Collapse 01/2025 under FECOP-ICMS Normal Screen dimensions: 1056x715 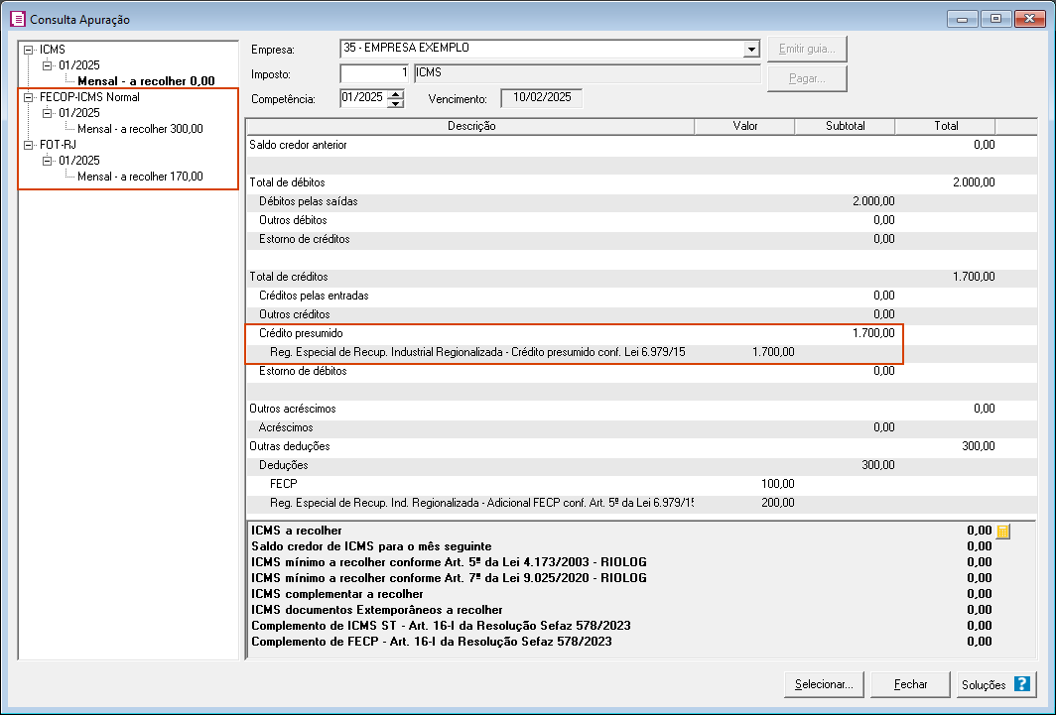coord(48,113)
